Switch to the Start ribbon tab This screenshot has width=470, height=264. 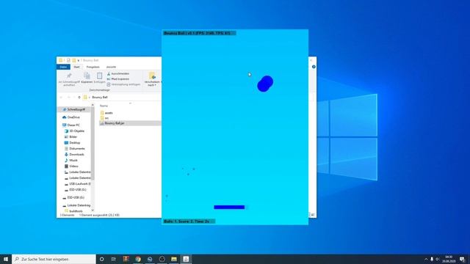point(76,67)
